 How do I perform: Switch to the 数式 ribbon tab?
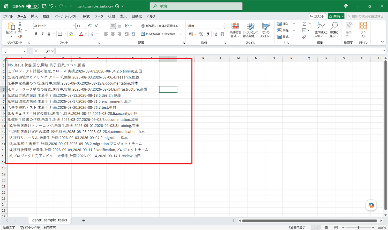point(86,16)
